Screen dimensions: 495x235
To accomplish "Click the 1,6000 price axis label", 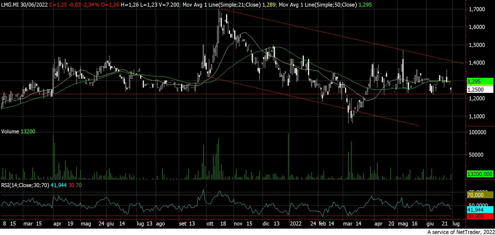I will click(x=476, y=27).
